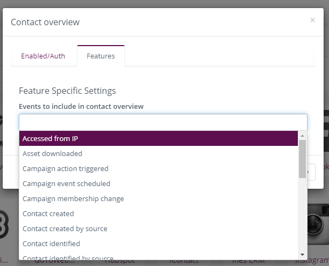Viewport: 329px width, 266px height.
Task: Click the dropdown list scroll up arrow
Action: [x=302, y=136]
